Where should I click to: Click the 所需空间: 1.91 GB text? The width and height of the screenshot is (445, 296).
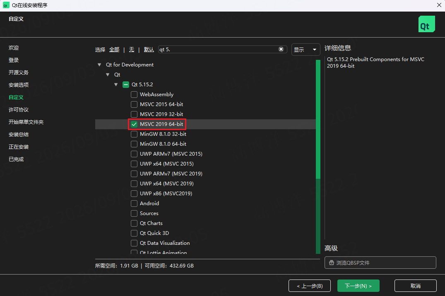coord(117,266)
